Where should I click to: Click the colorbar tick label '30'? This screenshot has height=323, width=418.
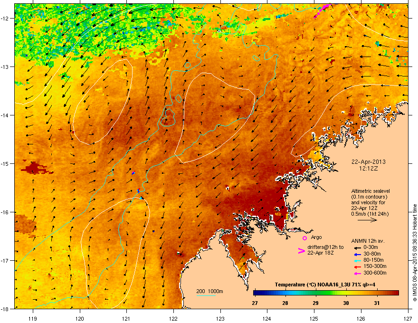(x=346, y=303)
